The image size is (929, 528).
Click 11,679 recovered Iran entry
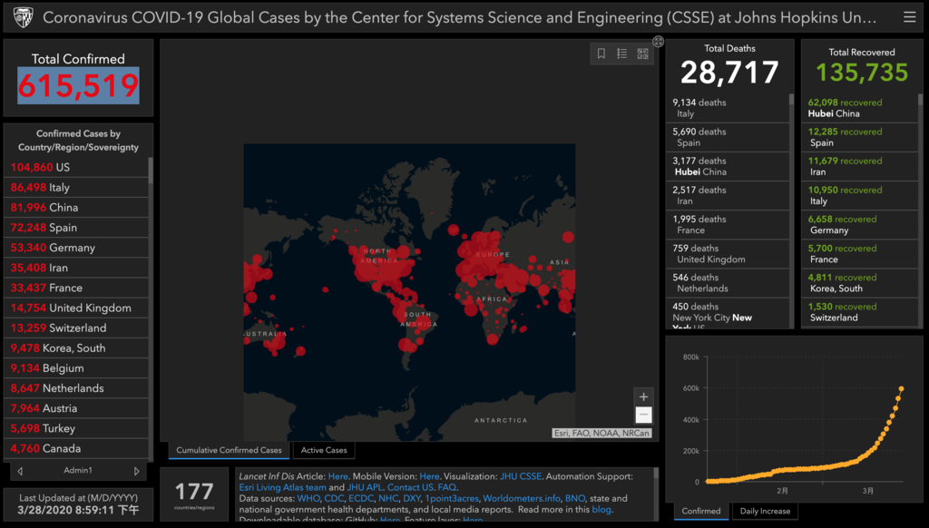[859, 167]
